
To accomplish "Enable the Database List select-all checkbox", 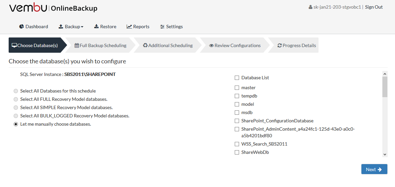I will [x=237, y=78].
